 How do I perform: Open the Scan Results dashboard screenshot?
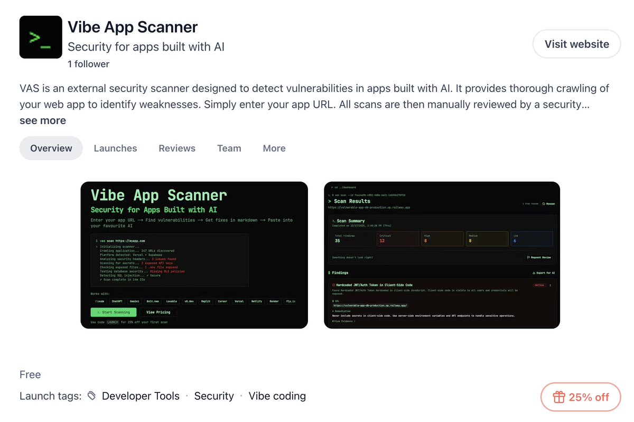(442, 255)
